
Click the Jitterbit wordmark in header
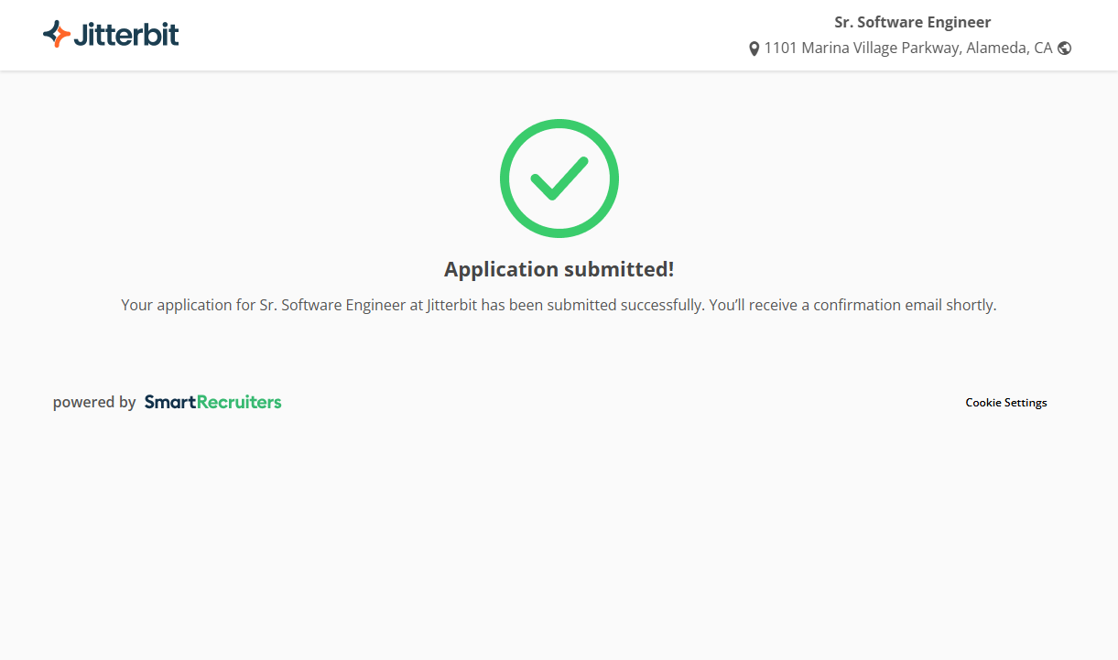(x=125, y=35)
